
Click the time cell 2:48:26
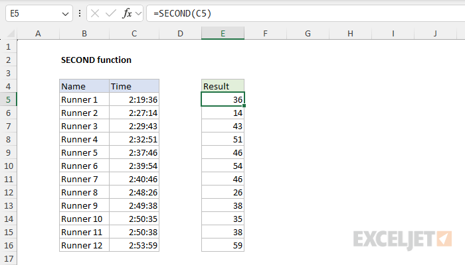[x=134, y=193]
